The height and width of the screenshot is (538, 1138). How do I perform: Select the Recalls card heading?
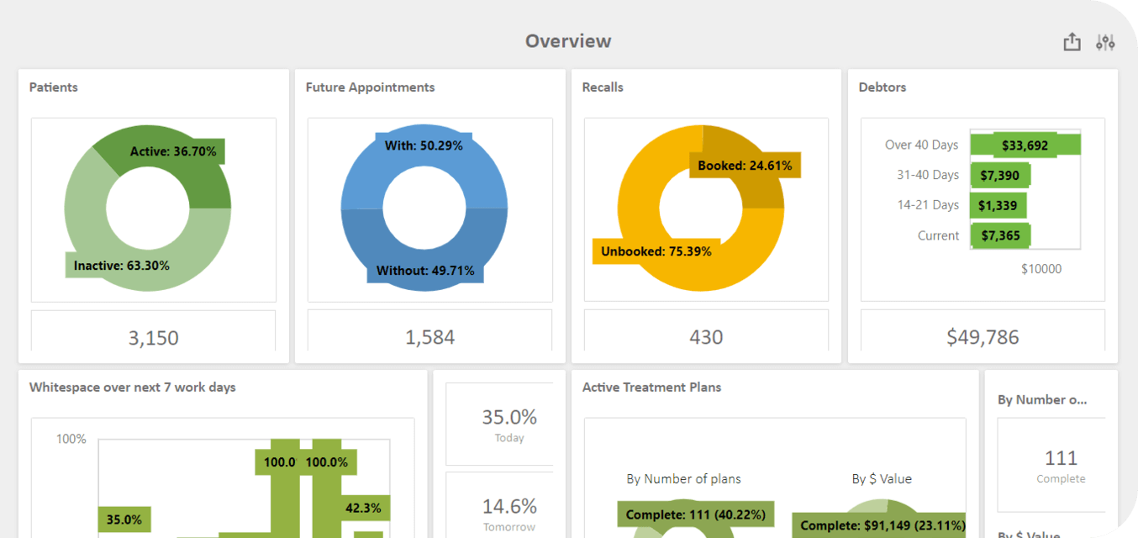[603, 87]
